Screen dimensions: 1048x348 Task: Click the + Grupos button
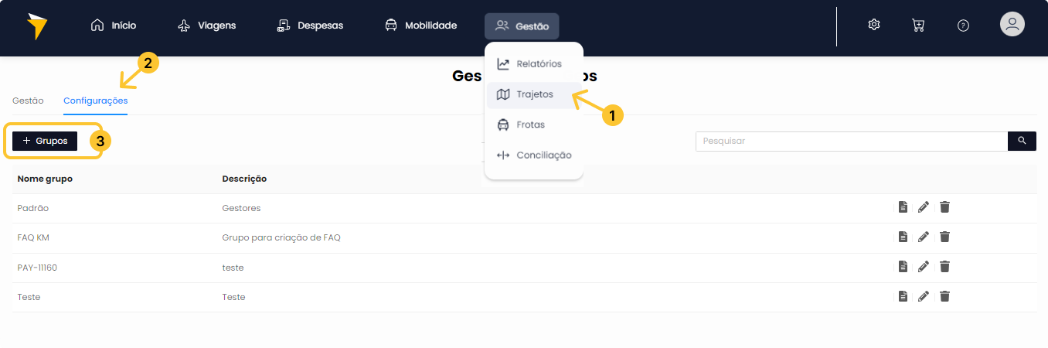[45, 141]
